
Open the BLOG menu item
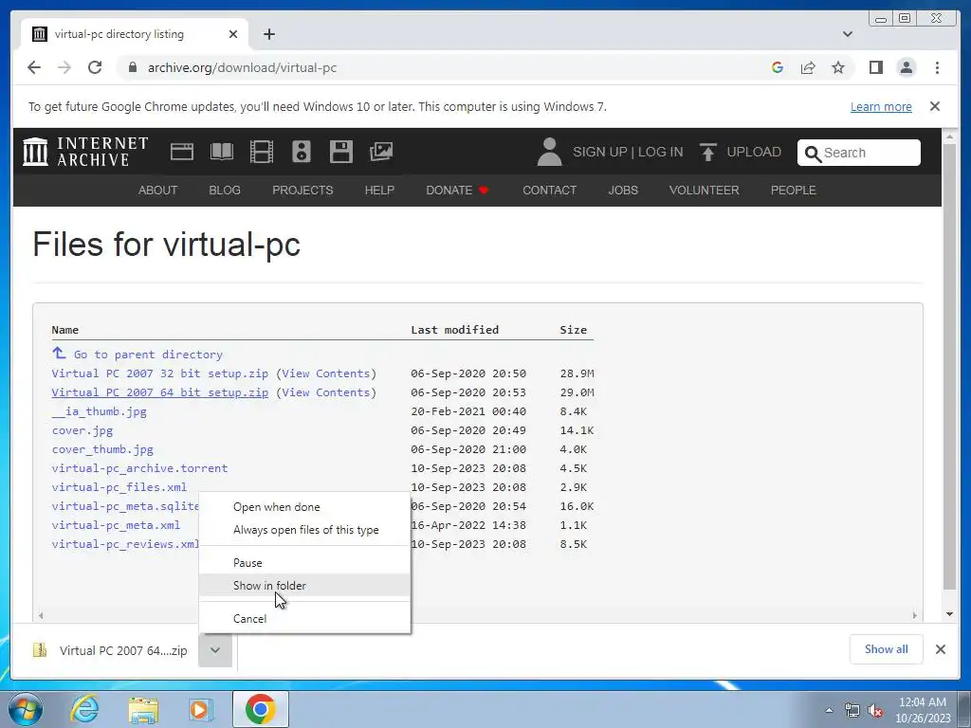tap(224, 190)
